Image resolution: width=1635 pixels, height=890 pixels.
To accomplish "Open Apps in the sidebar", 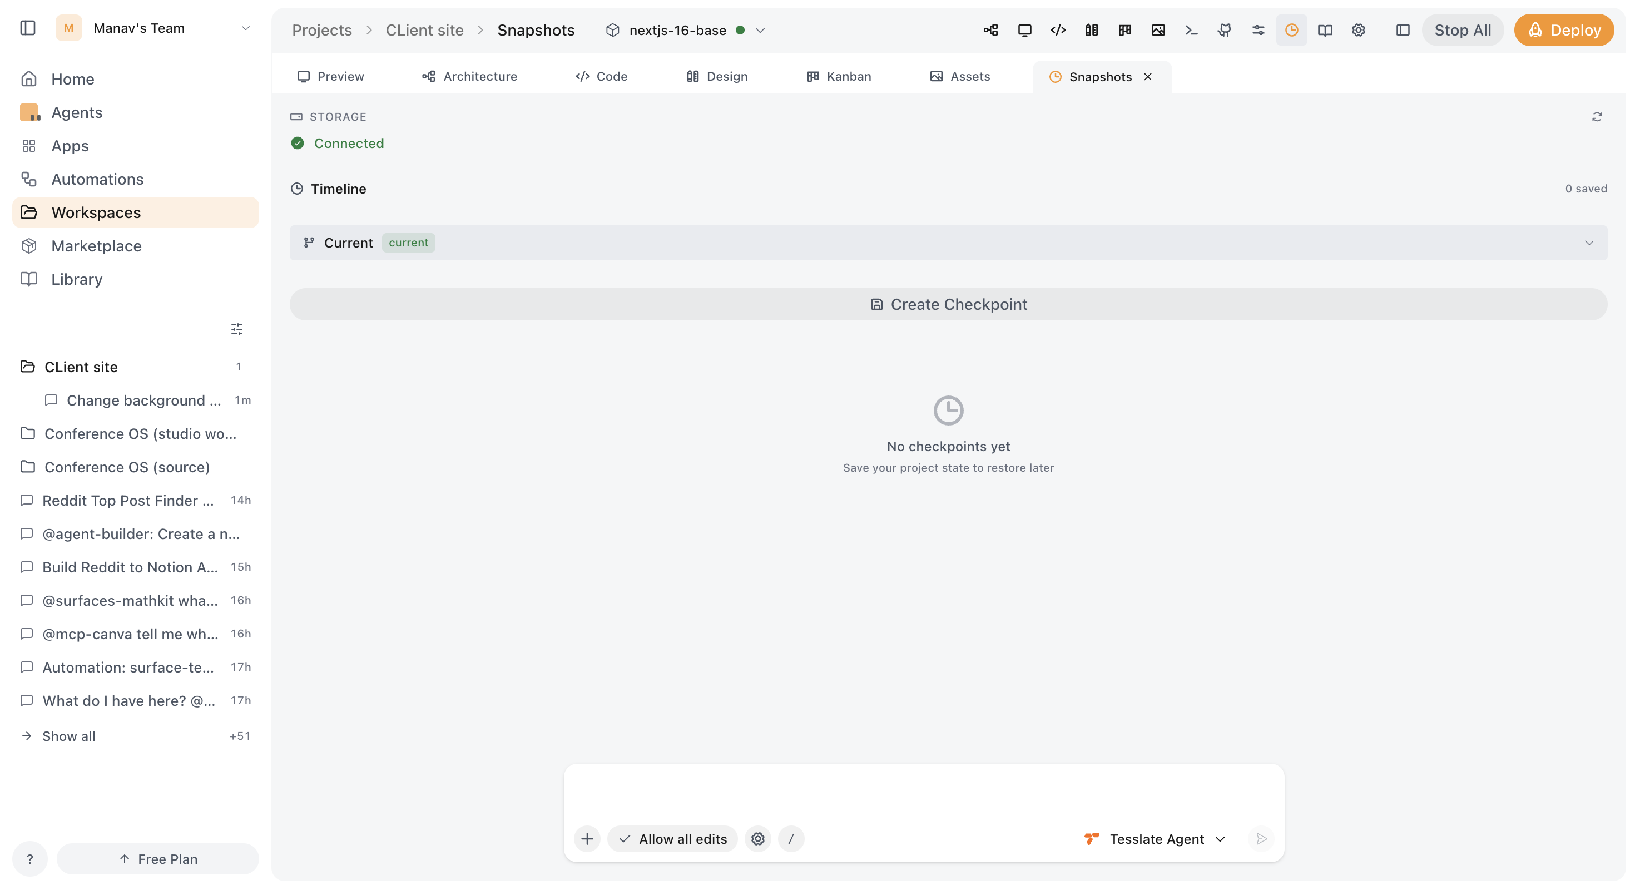I will (x=135, y=145).
